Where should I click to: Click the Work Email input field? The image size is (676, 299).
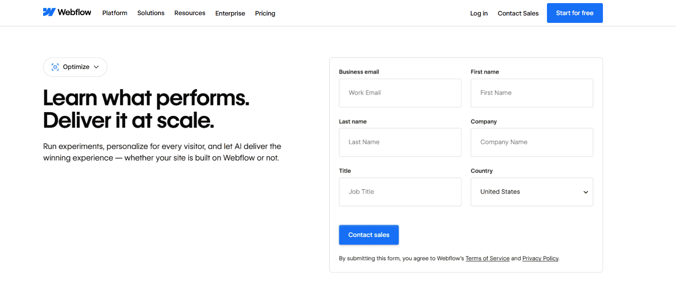click(x=400, y=93)
